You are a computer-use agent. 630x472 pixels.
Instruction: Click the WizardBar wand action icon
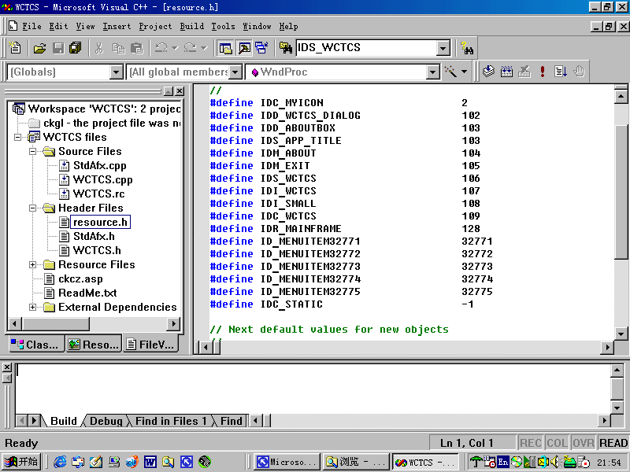coord(450,72)
